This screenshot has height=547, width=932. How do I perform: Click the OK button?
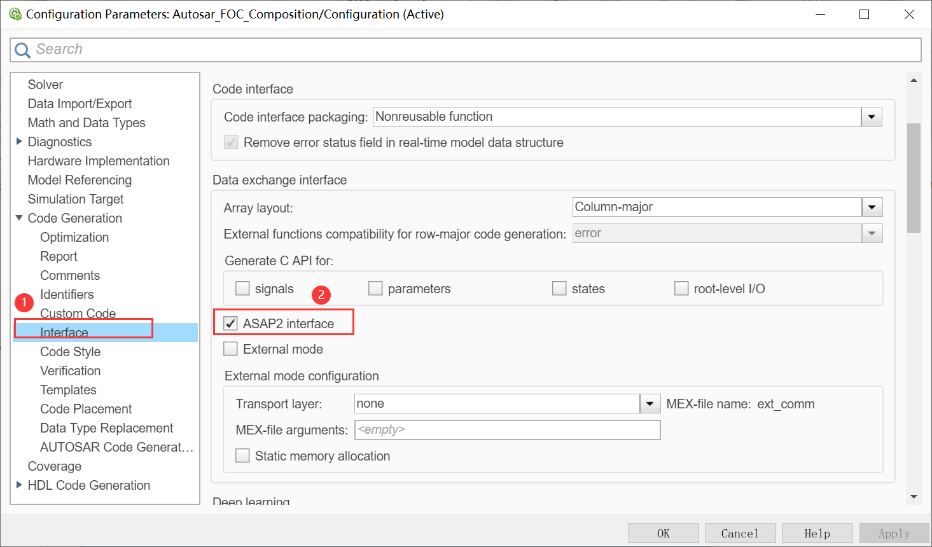click(x=663, y=533)
